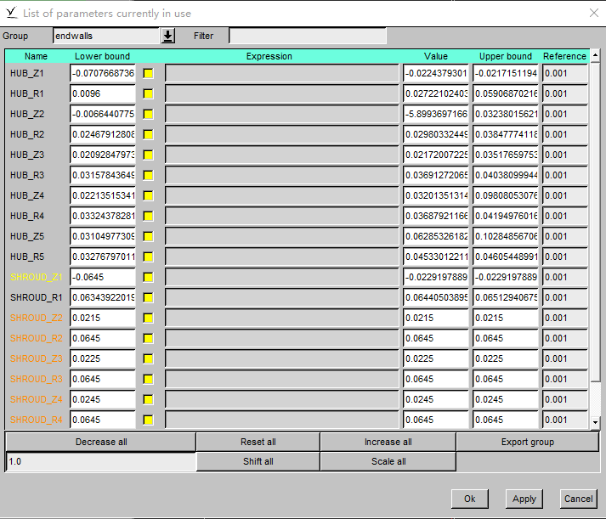Edit HUB_Z4 upper bound field

[x=506, y=195]
